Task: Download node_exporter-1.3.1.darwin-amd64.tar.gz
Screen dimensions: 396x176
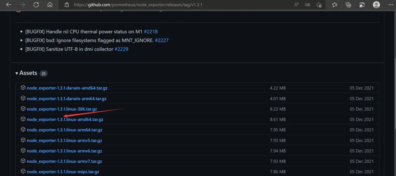Action: [67, 88]
